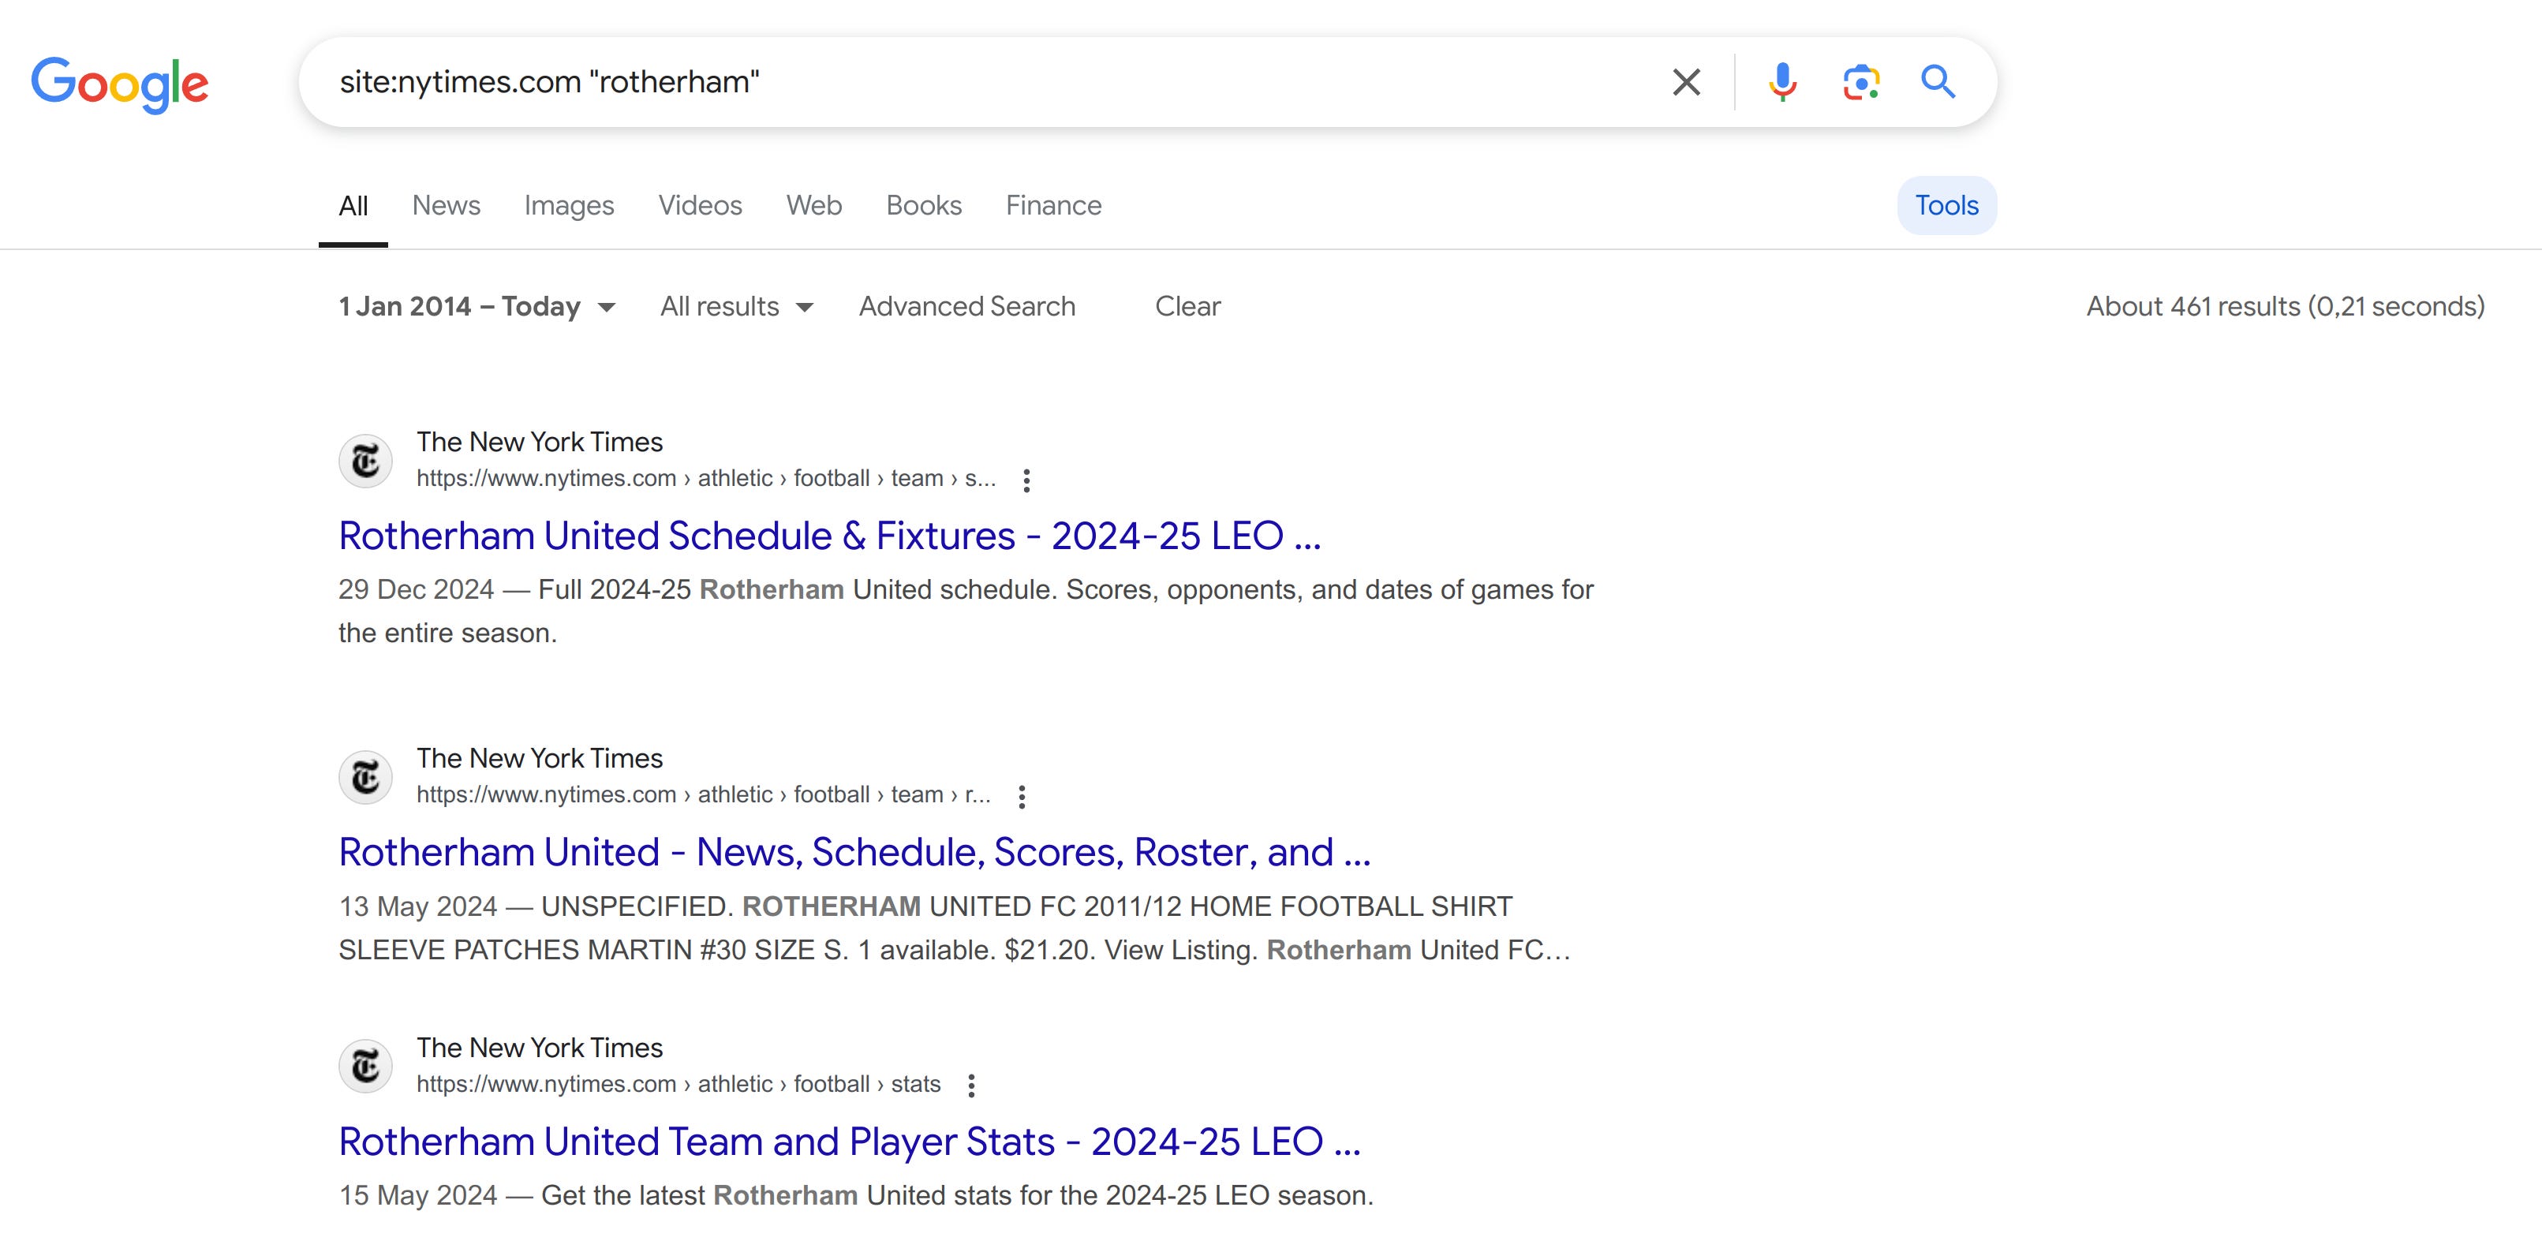This screenshot has height=1237, width=2542.
Task: Focus the search query input field
Action: click(x=987, y=82)
